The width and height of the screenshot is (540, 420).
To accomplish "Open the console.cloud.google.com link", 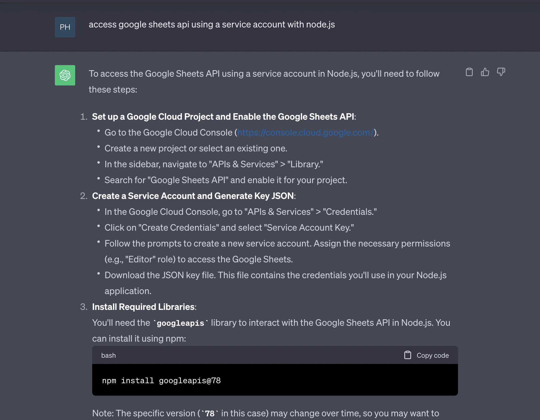I will 305,132.
